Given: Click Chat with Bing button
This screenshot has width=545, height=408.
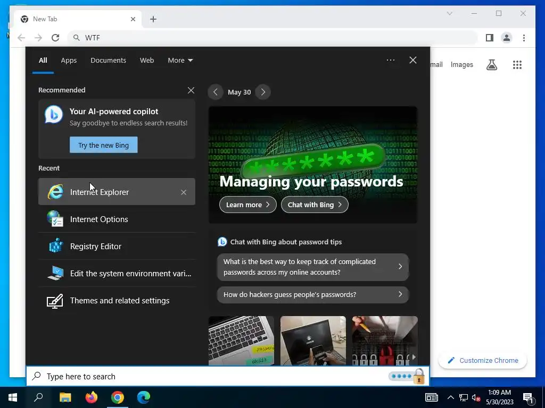Looking at the screenshot, I should [x=315, y=205].
